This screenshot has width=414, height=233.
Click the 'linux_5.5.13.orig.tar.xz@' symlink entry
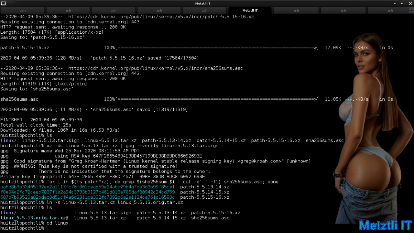tap(34, 218)
